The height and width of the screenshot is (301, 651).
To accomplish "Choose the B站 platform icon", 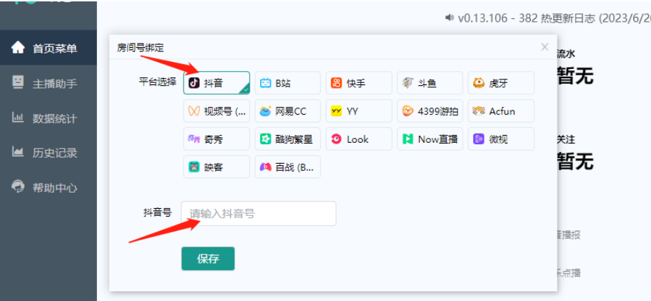I will [287, 83].
